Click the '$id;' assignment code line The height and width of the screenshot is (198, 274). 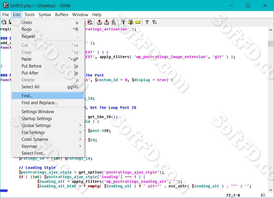(92, 140)
